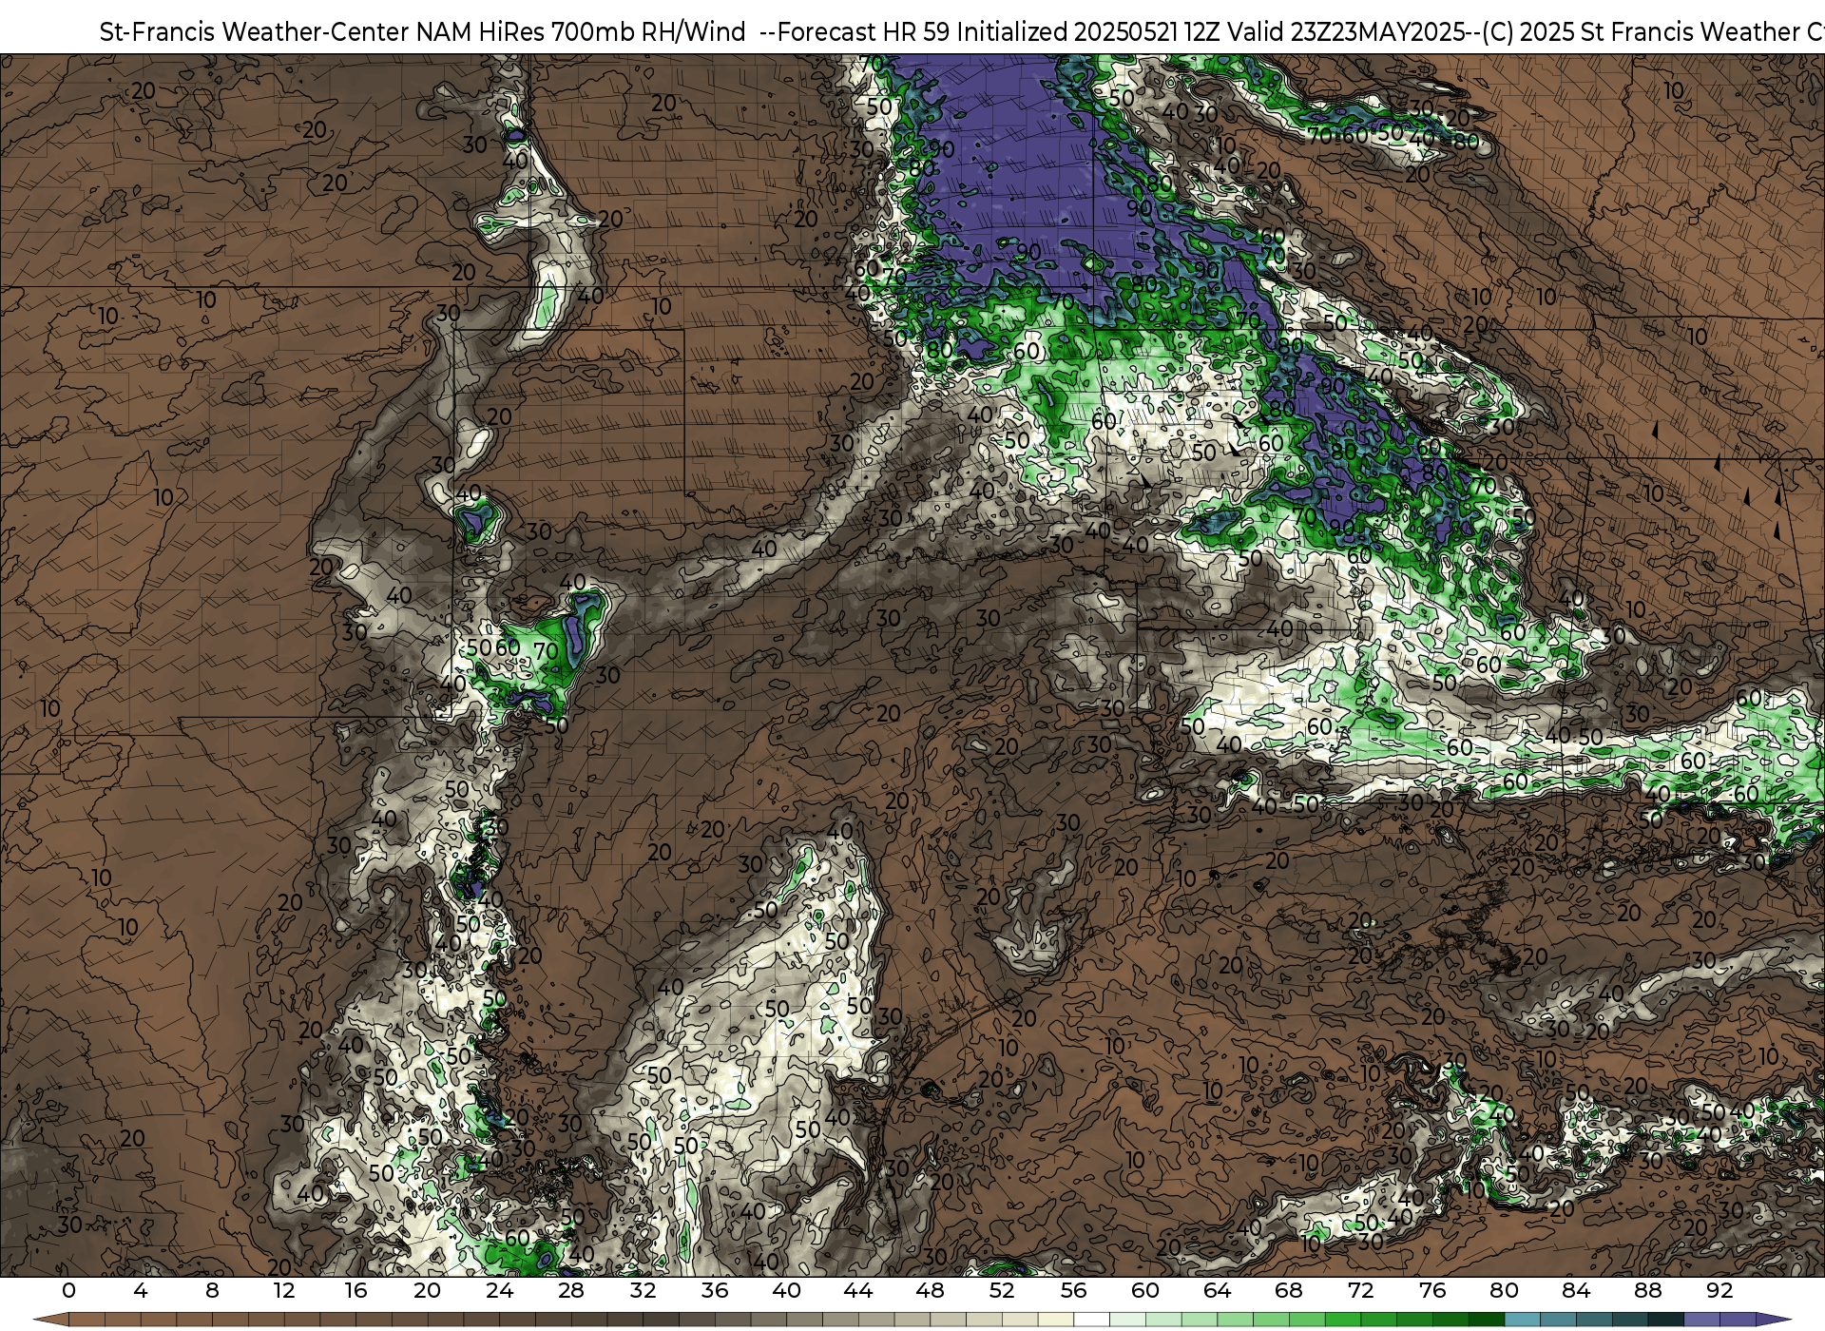Screen dimensions: 1825x1331
Task: Click the colorbar tick label 32
Action: point(643,1291)
